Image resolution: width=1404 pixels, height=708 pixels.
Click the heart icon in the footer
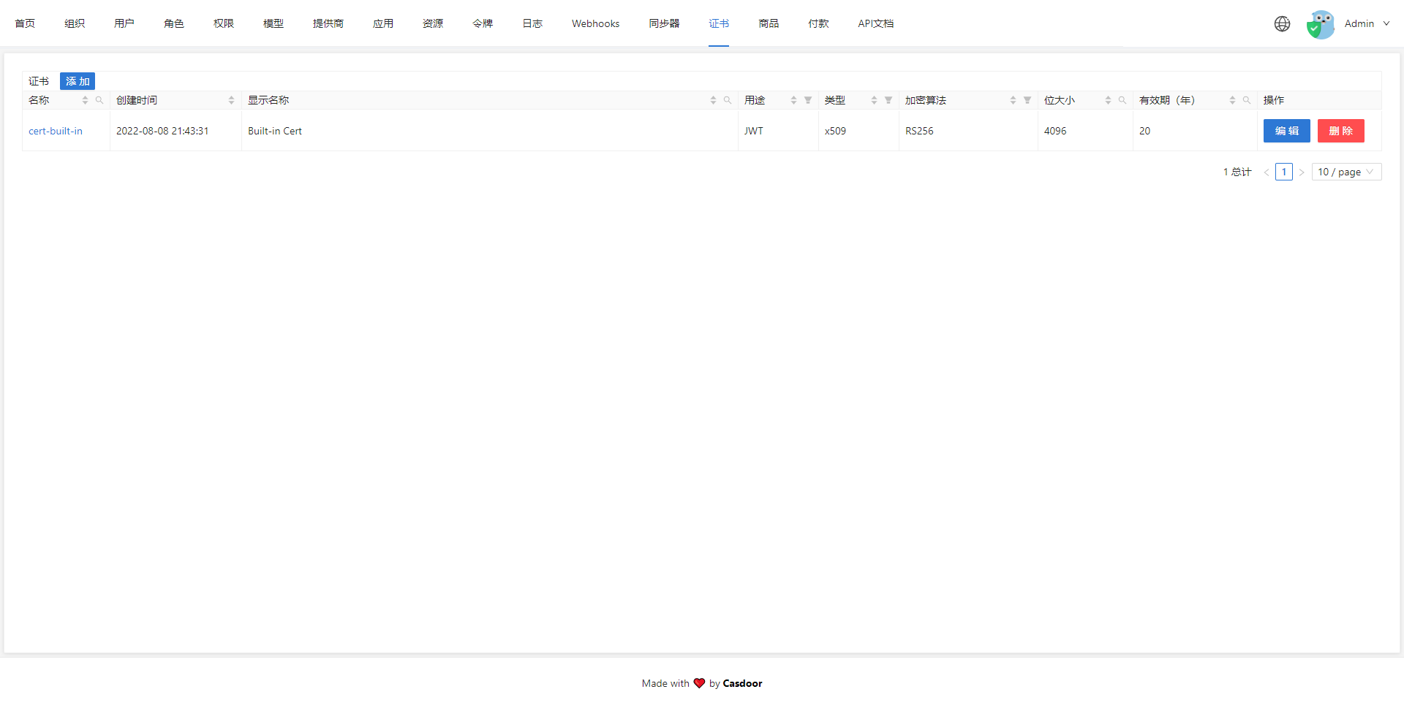(700, 682)
